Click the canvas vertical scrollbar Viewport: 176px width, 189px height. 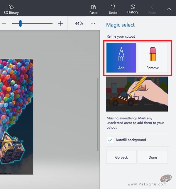(98, 115)
